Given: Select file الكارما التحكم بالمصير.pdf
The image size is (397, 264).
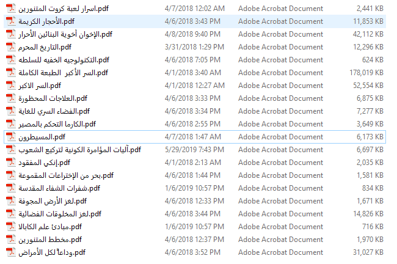Looking at the screenshot, I should (57, 124).
